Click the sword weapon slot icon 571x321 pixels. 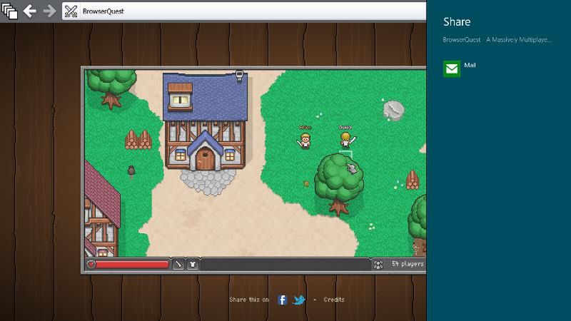point(178,264)
